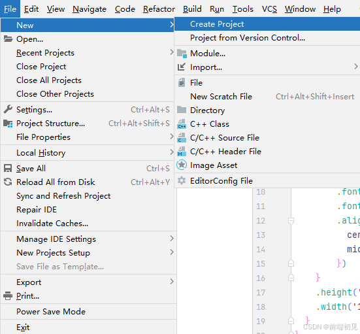The height and width of the screenshot is (334, 360).
Task: Collapse code fold marker at line 12
Action: click(x=291, y=221)
